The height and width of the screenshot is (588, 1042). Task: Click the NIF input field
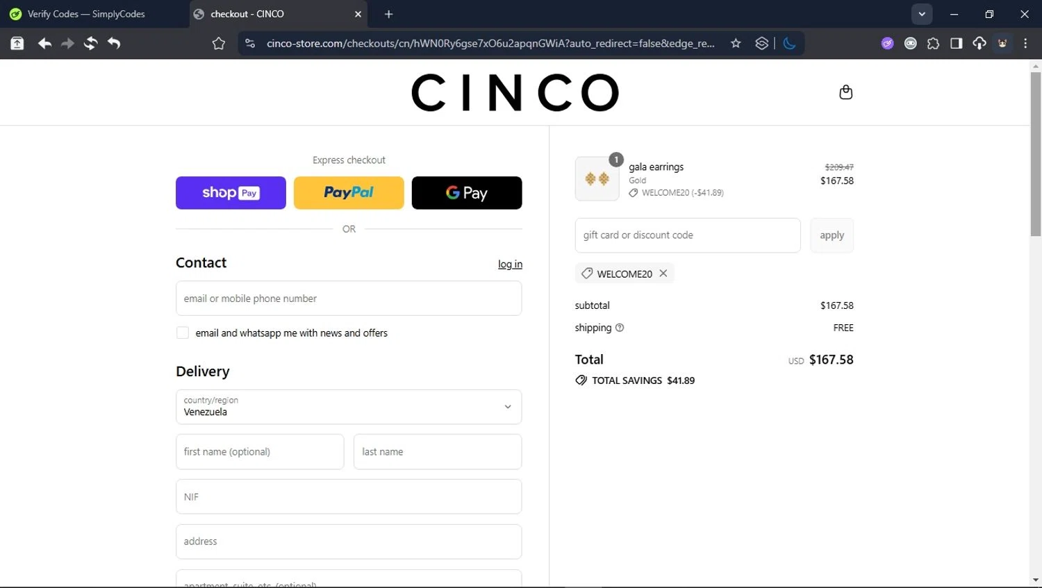click(x=349, y=497)
